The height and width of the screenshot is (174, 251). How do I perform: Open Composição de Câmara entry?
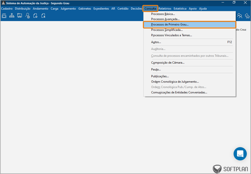tap(168, 63)
